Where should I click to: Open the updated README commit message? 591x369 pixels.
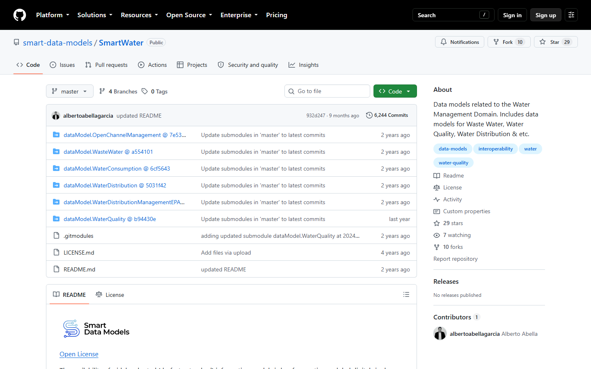click(139, 116)
